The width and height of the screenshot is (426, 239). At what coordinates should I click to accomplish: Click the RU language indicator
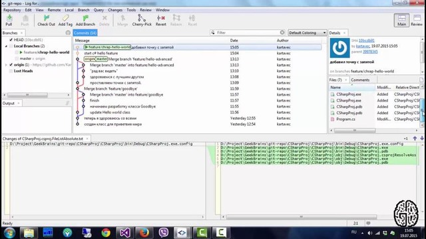point(353,232)
